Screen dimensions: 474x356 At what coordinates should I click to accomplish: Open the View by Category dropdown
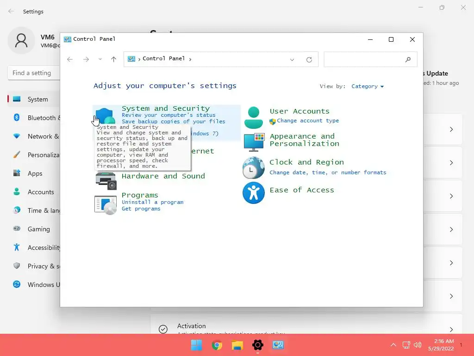tap(367, 86)
